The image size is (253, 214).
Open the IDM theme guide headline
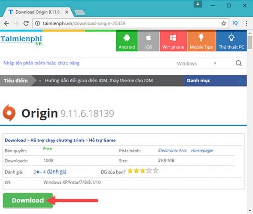[99, 81]
